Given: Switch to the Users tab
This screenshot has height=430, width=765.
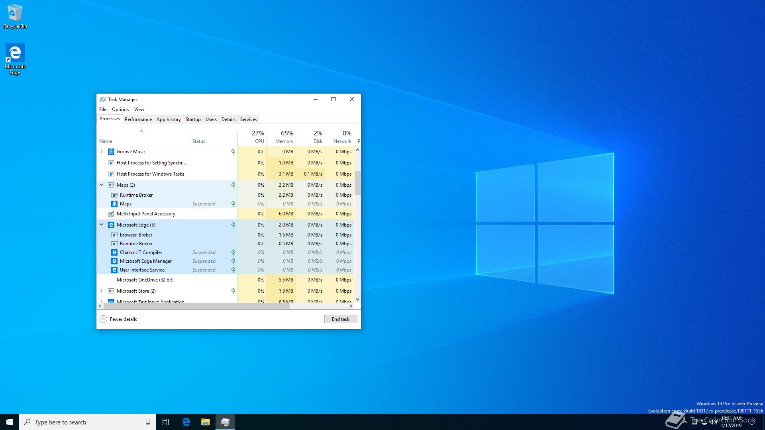Looking at the screenshot, I should 211,119.
